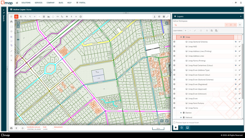Zoom out with map minus button
245x138 pixels.
tap(18, 26)
